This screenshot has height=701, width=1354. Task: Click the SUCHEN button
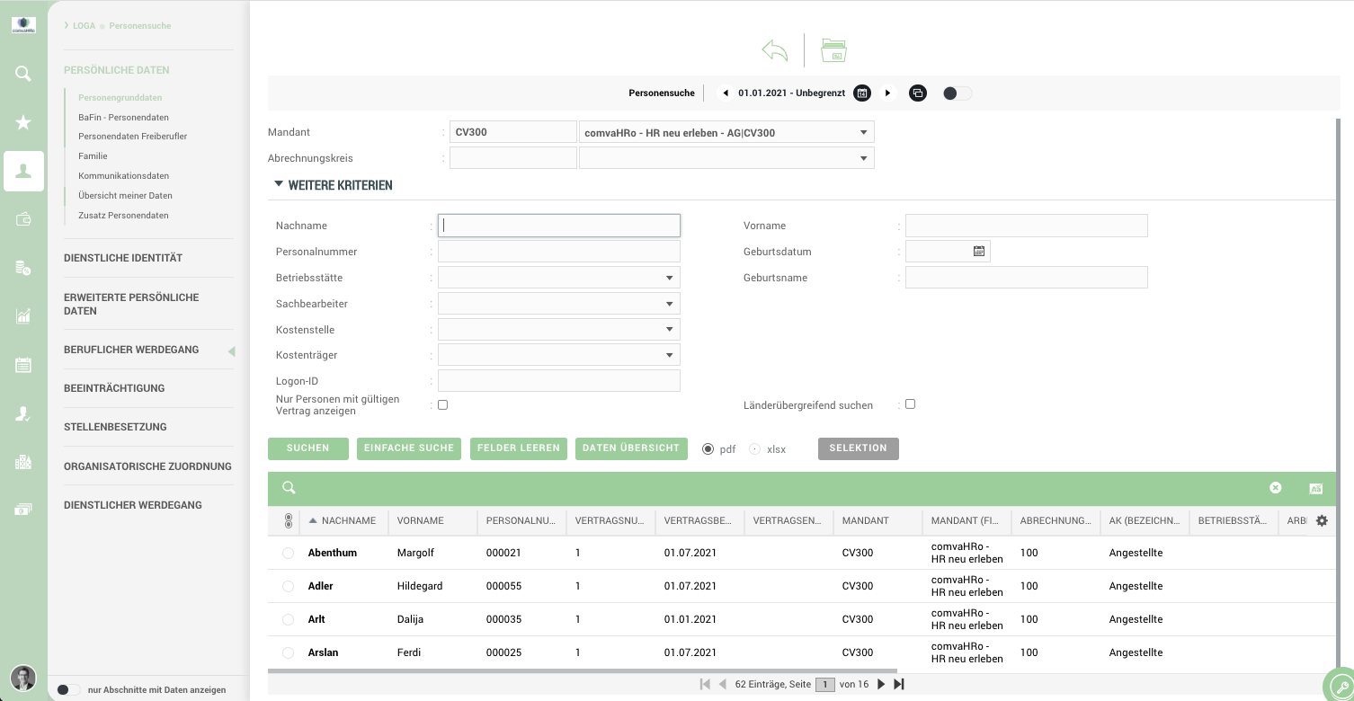307,448
